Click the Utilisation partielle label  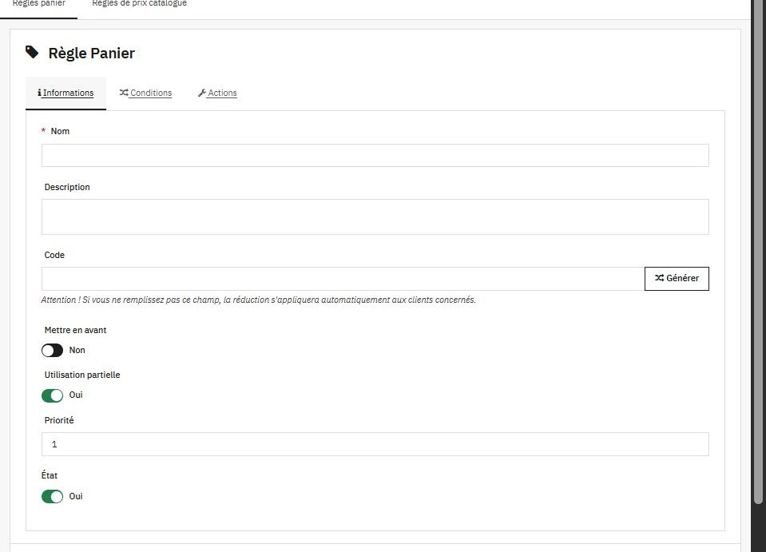tap(82, 375)
